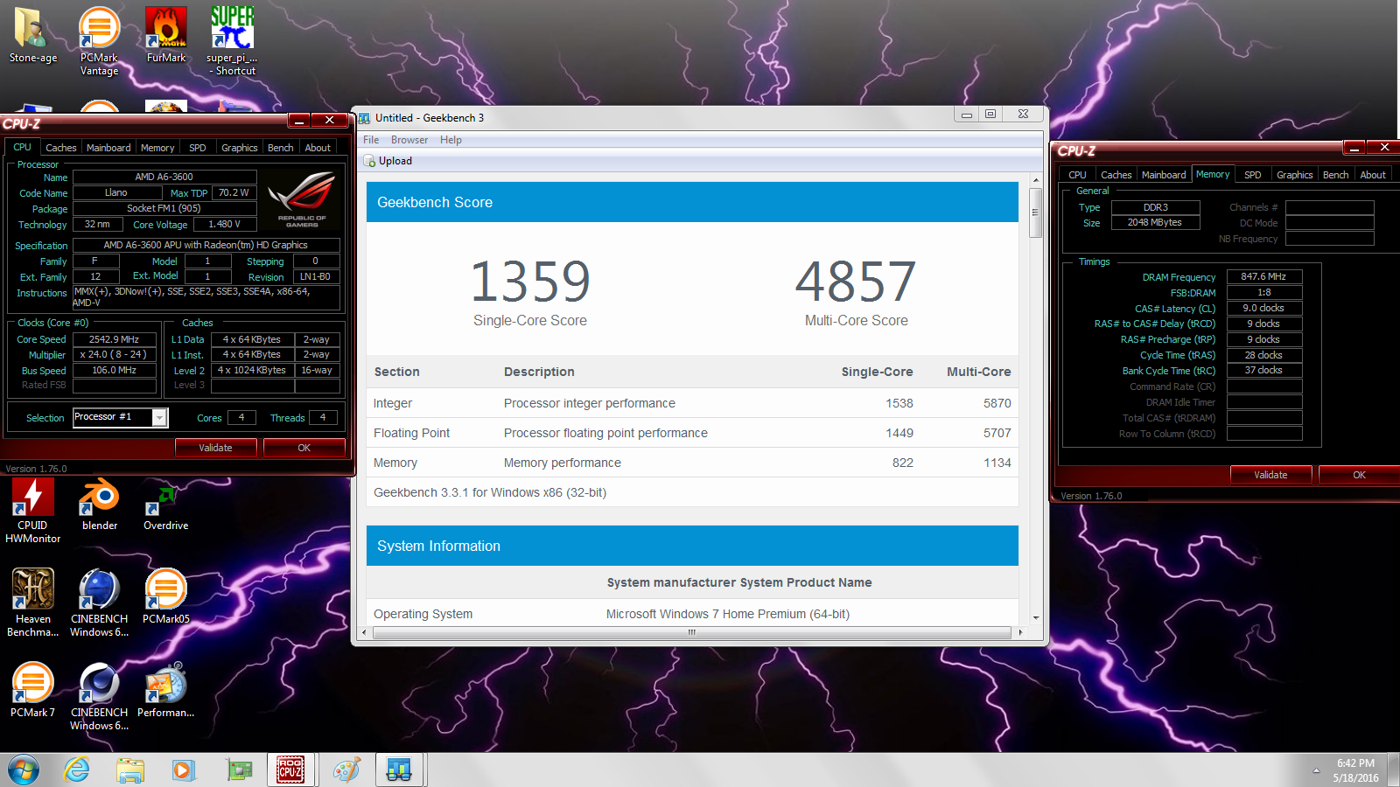Screen dimensions: 1400x787
Task: Click Geekbench horizontal scrollbar left arrow
Action: click(365, 632)
